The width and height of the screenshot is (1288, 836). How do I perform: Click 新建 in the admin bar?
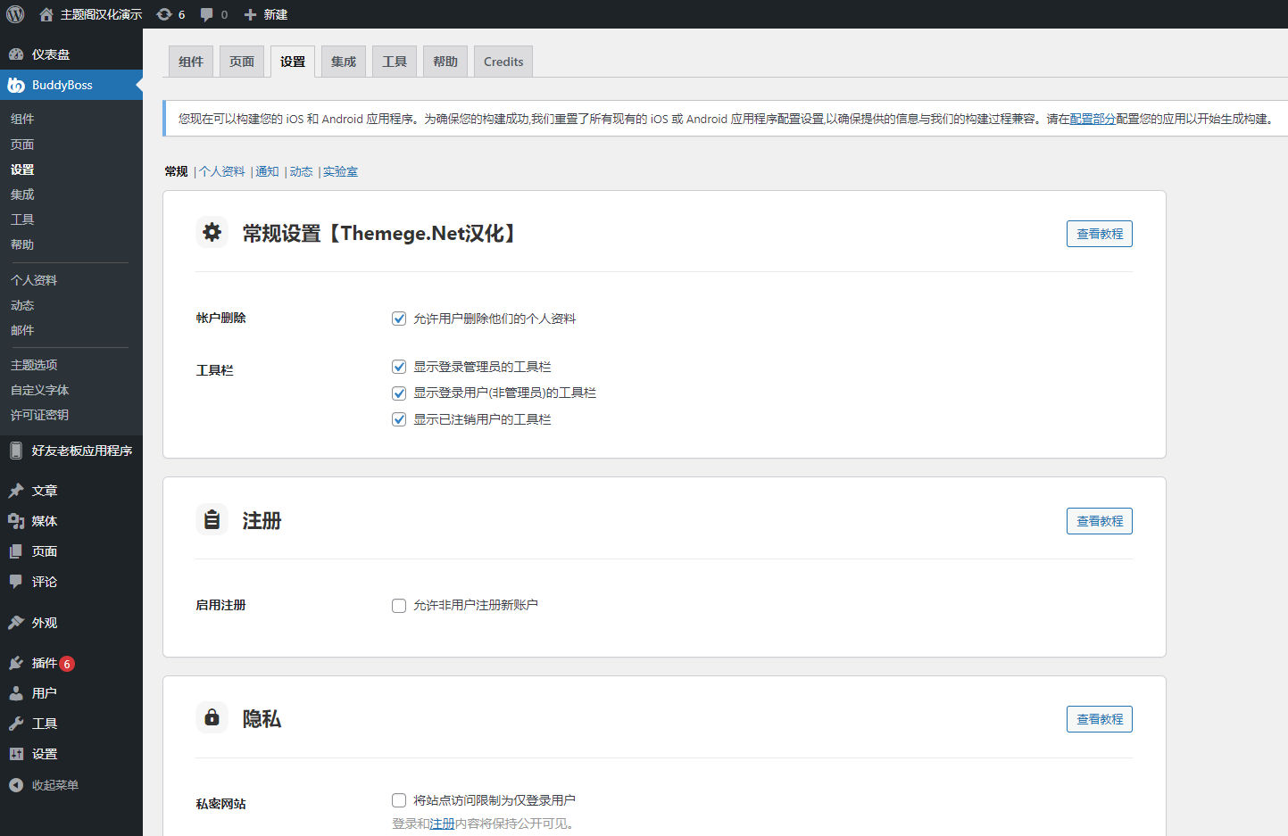coord(276,14)
